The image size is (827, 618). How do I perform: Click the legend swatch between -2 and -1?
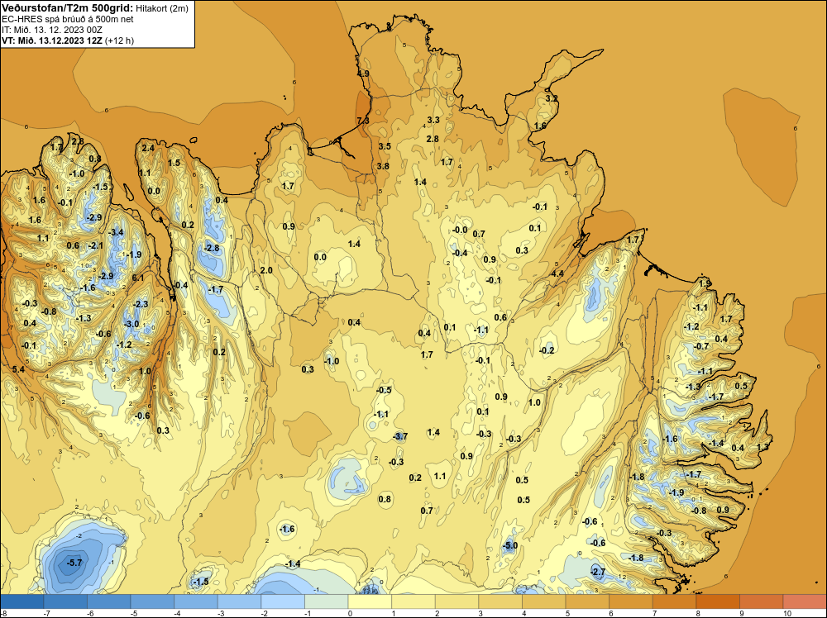pyautogui.click(x=283, y=601)
